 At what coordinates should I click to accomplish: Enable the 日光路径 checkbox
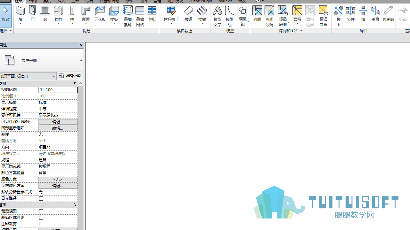pos(41,198)
